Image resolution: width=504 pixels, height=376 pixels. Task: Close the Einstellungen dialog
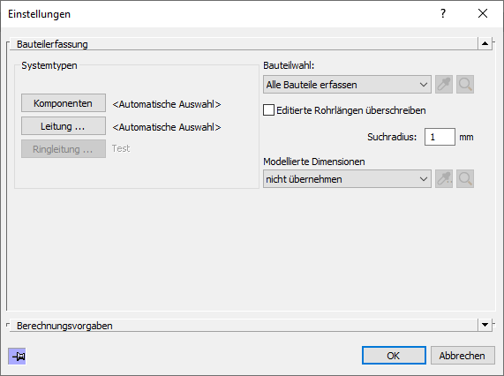[483, 13]
